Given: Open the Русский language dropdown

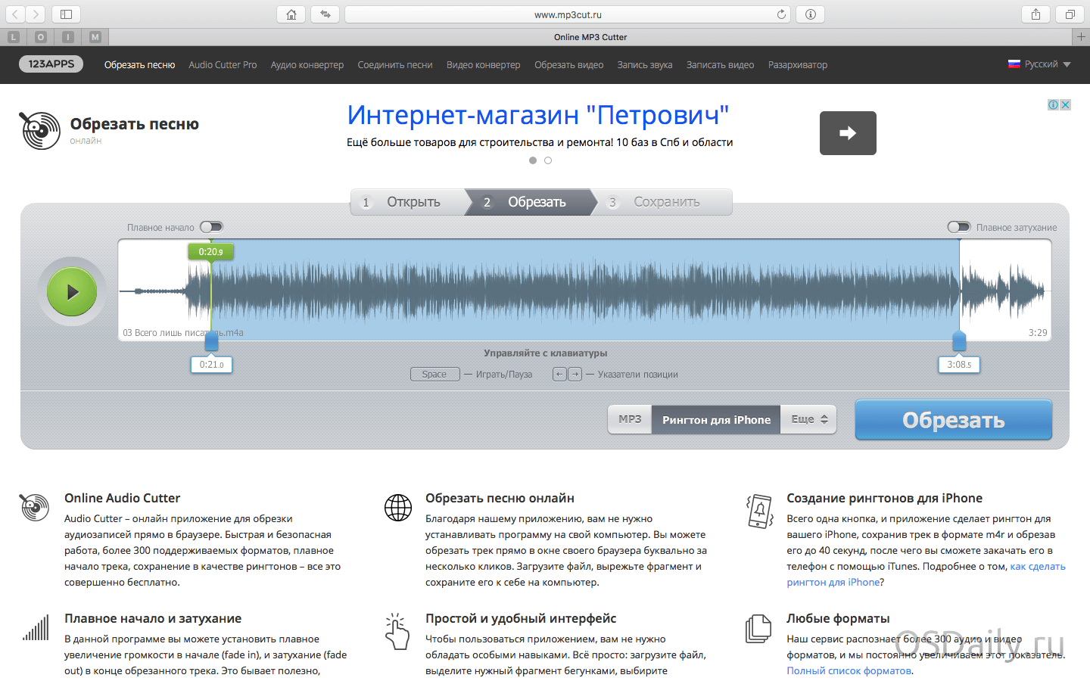Looking at the screenshot, I should 1039,64.
